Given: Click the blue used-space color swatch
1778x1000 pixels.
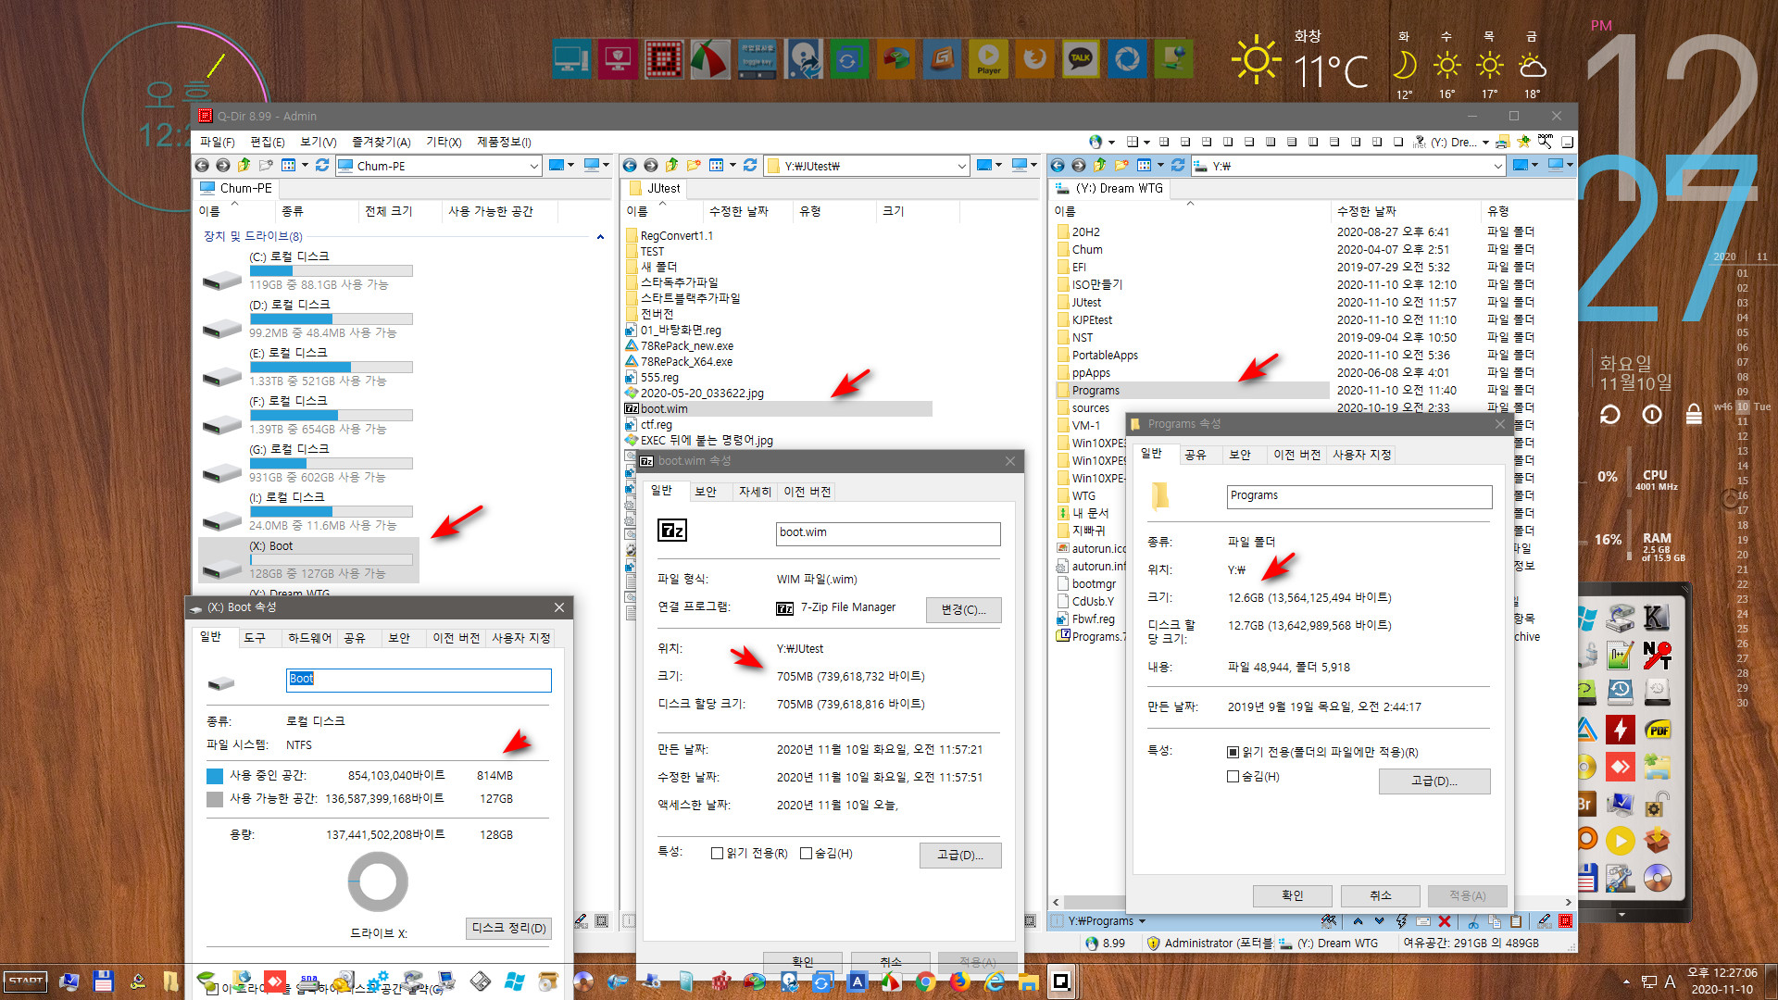Looking at the screenshot, I should 215,776.
